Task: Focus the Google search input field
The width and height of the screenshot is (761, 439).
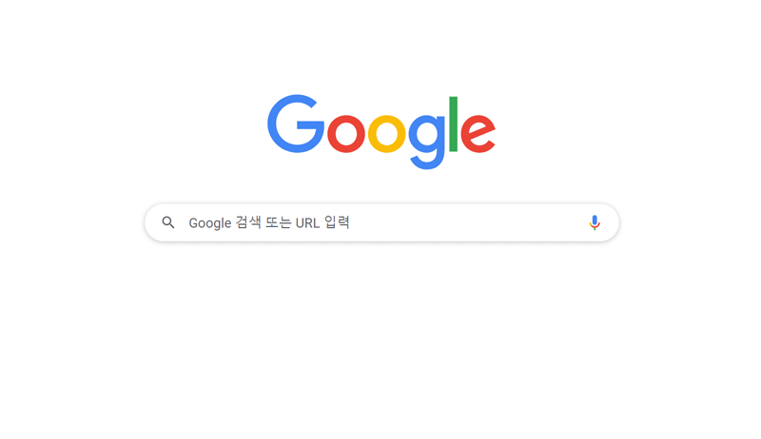Action: [x=381, y=222]
